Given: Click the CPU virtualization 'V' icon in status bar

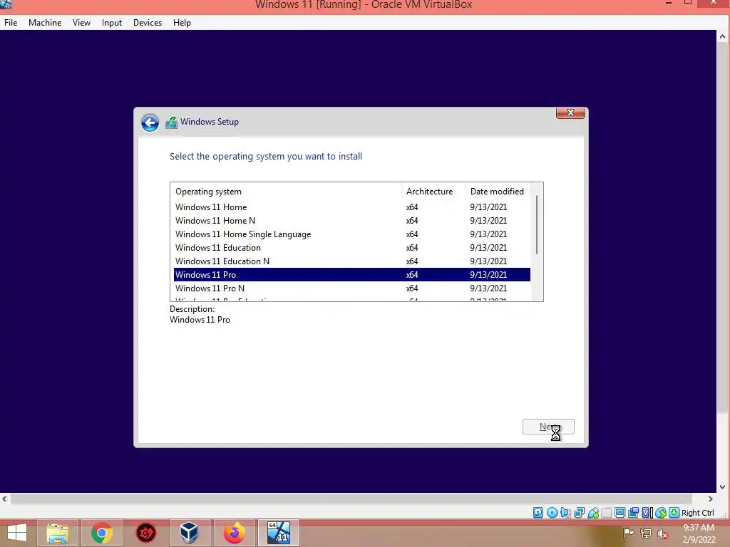Looking at the screenshot, I should tap(647, 513).
